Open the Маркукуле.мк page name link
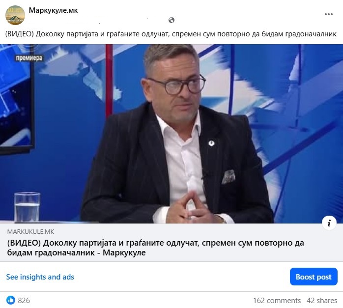The image size is (343, 308). 53,10
